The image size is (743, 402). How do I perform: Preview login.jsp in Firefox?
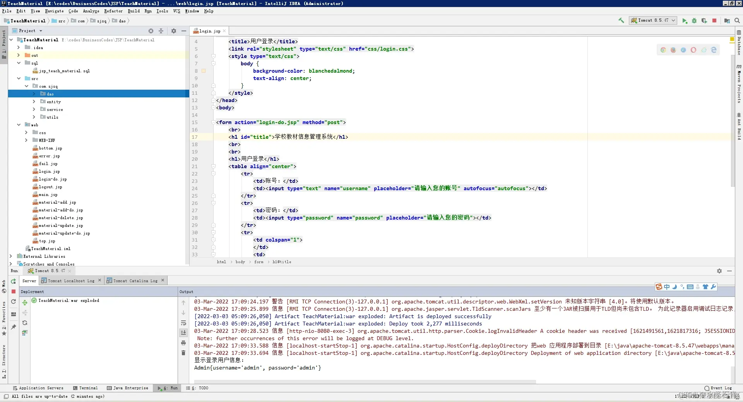tap(673, 50)
